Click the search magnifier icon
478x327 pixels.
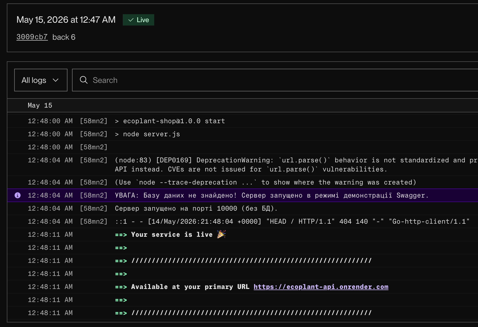click(84, 80)
